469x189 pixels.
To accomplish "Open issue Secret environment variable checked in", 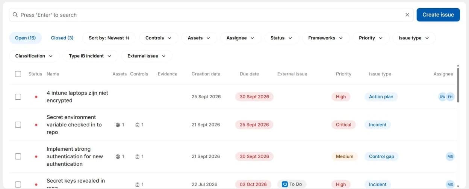I will [74, 125].
